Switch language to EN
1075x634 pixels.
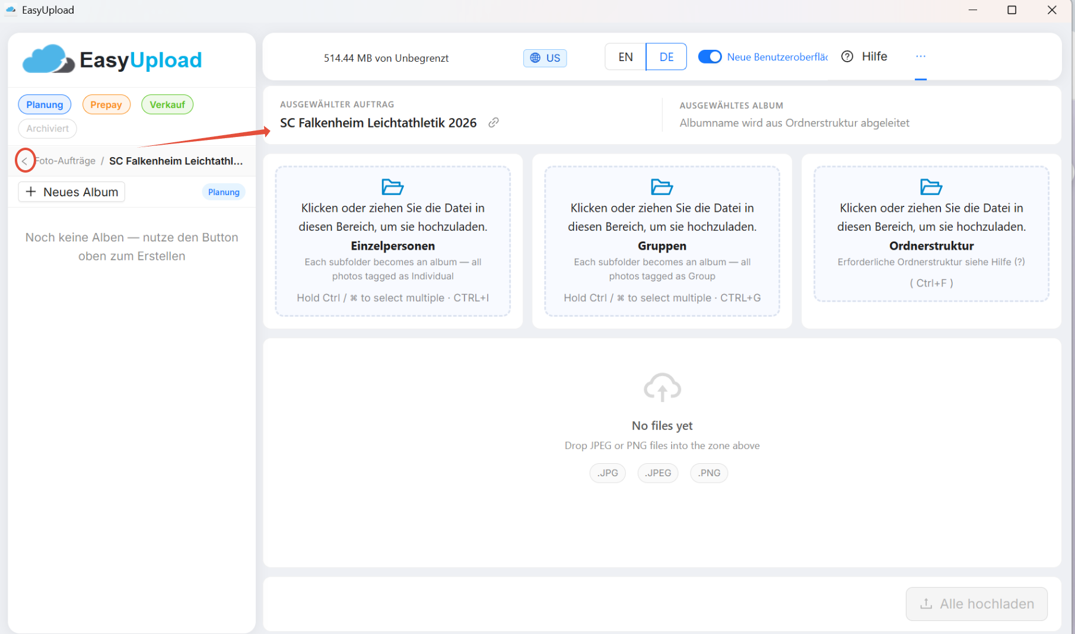click(x=625, y=57)
